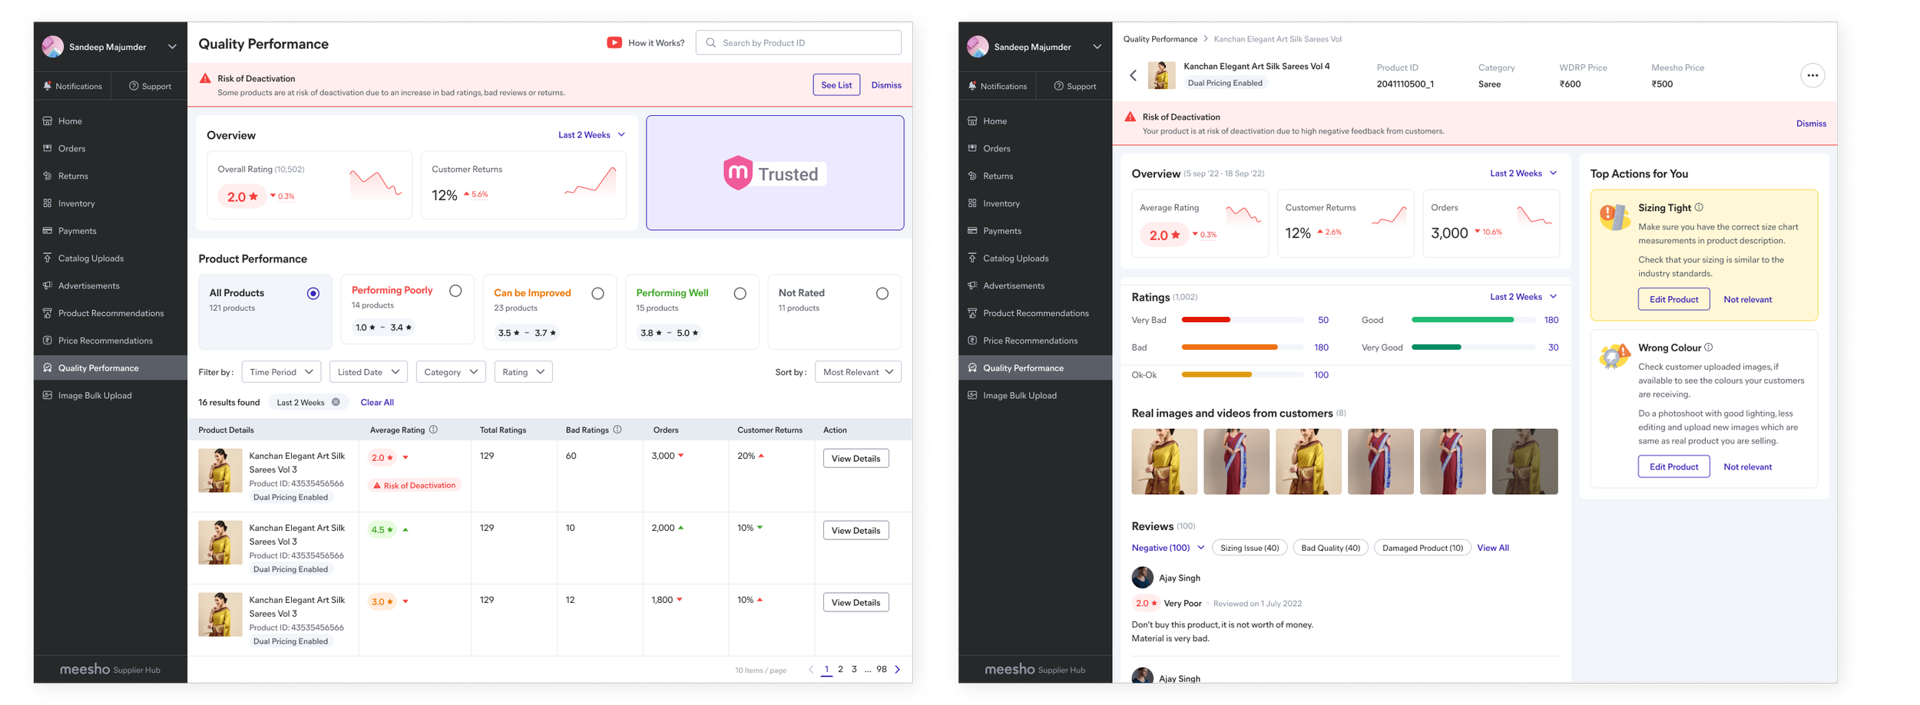
Task: Open the Time Period filter dropdown
Action: point(281,372)
